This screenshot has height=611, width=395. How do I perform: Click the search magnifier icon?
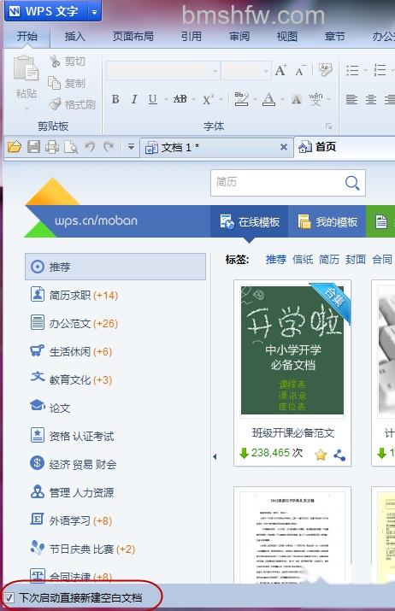352,182
